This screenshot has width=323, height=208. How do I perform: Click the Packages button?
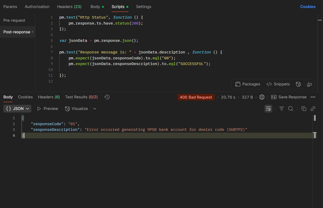point(248,84)
